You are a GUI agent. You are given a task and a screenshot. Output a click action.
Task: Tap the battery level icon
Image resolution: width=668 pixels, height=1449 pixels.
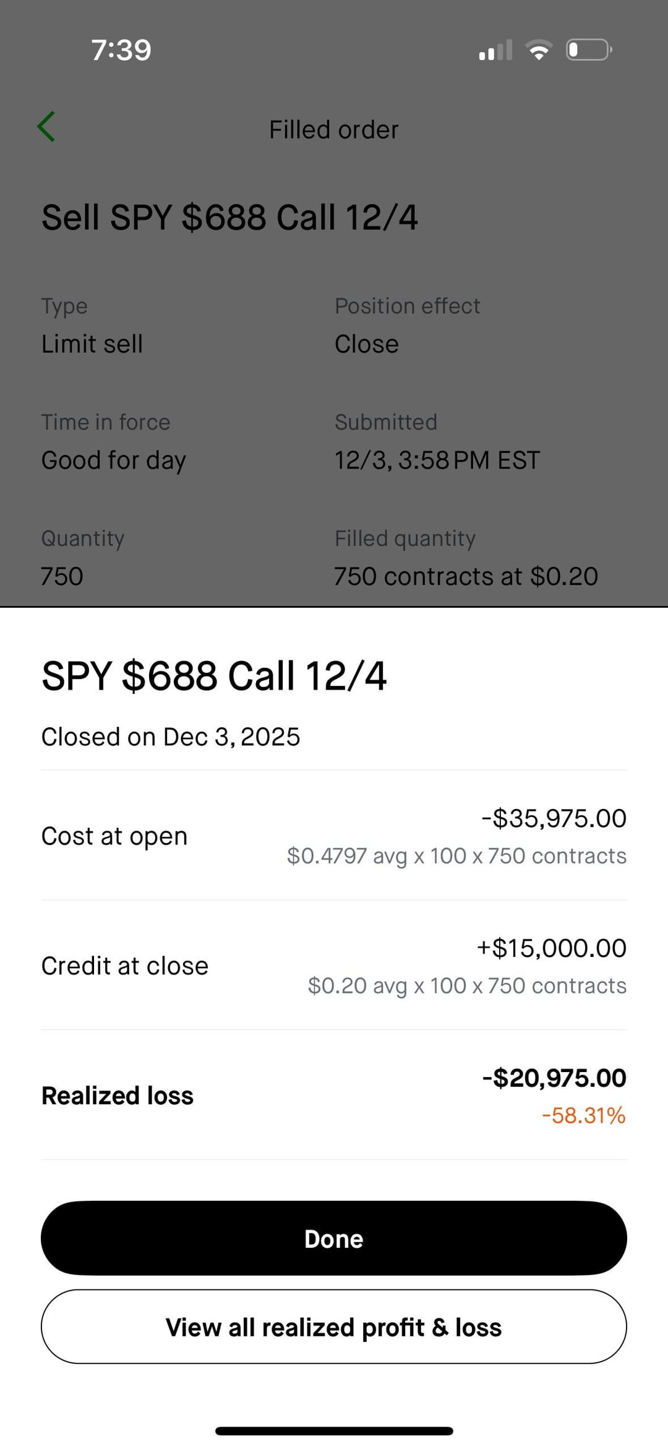click(588, 50)
